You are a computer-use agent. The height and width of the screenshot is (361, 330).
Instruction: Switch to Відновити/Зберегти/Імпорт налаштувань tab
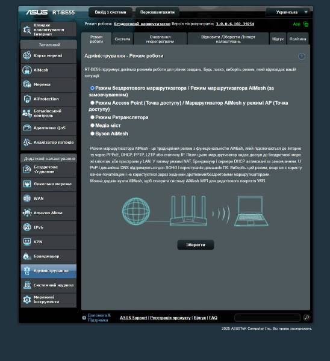(228, 39)
